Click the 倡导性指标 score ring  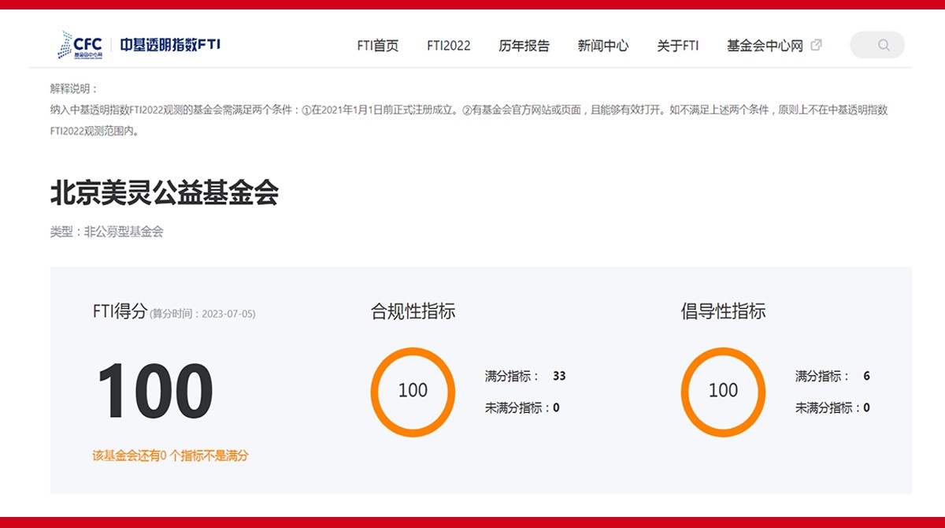[723, 392]
